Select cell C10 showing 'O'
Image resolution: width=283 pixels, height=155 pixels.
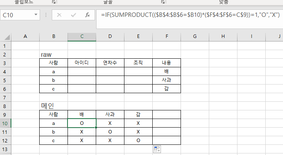82,123
